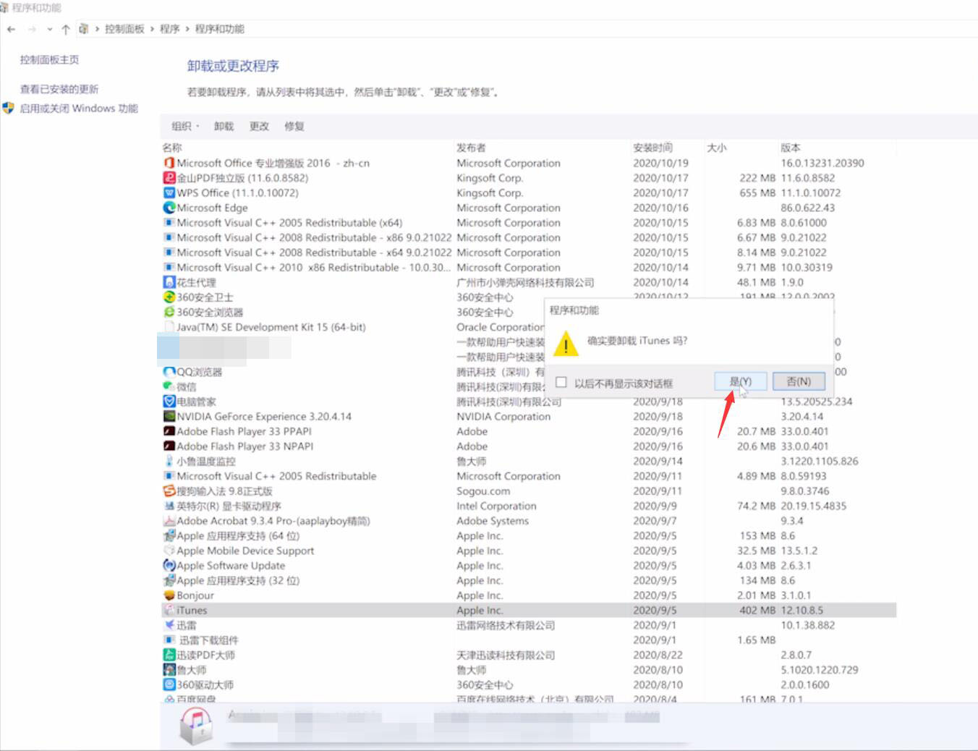Click the Apple Software Update icon
The width and height of the screenshot is (978, 751).
point(169,565)
